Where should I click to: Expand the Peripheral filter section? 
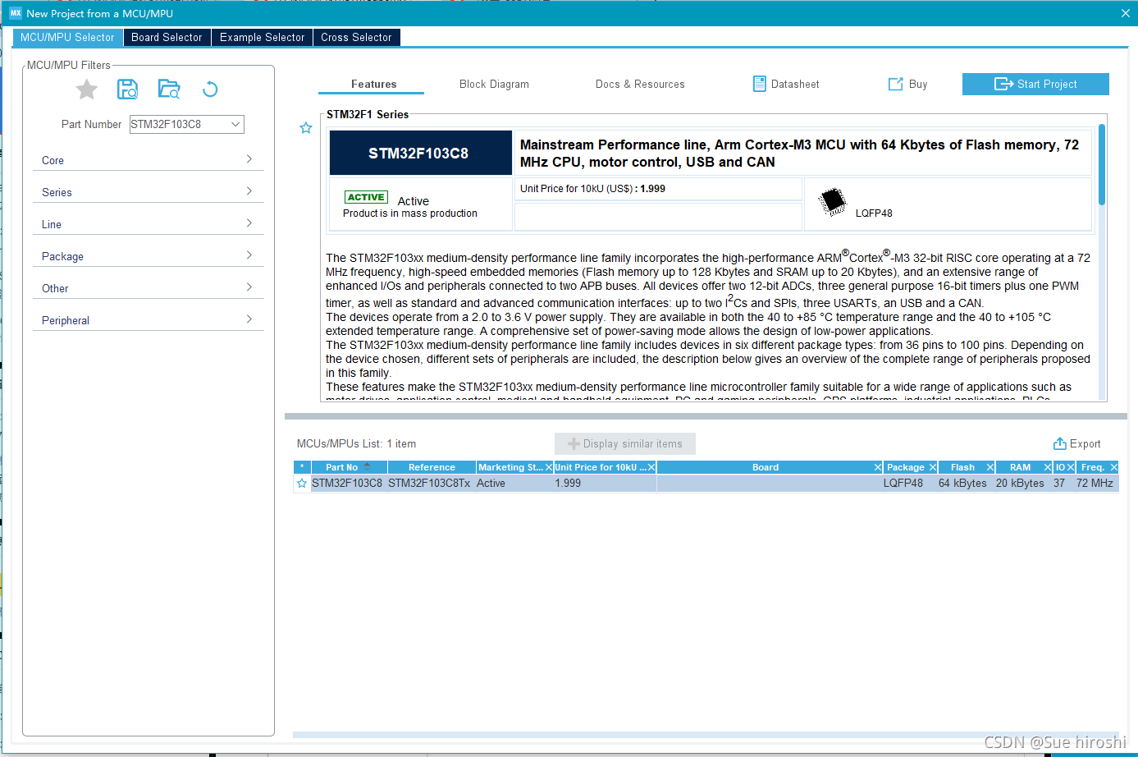pos(148,320)
